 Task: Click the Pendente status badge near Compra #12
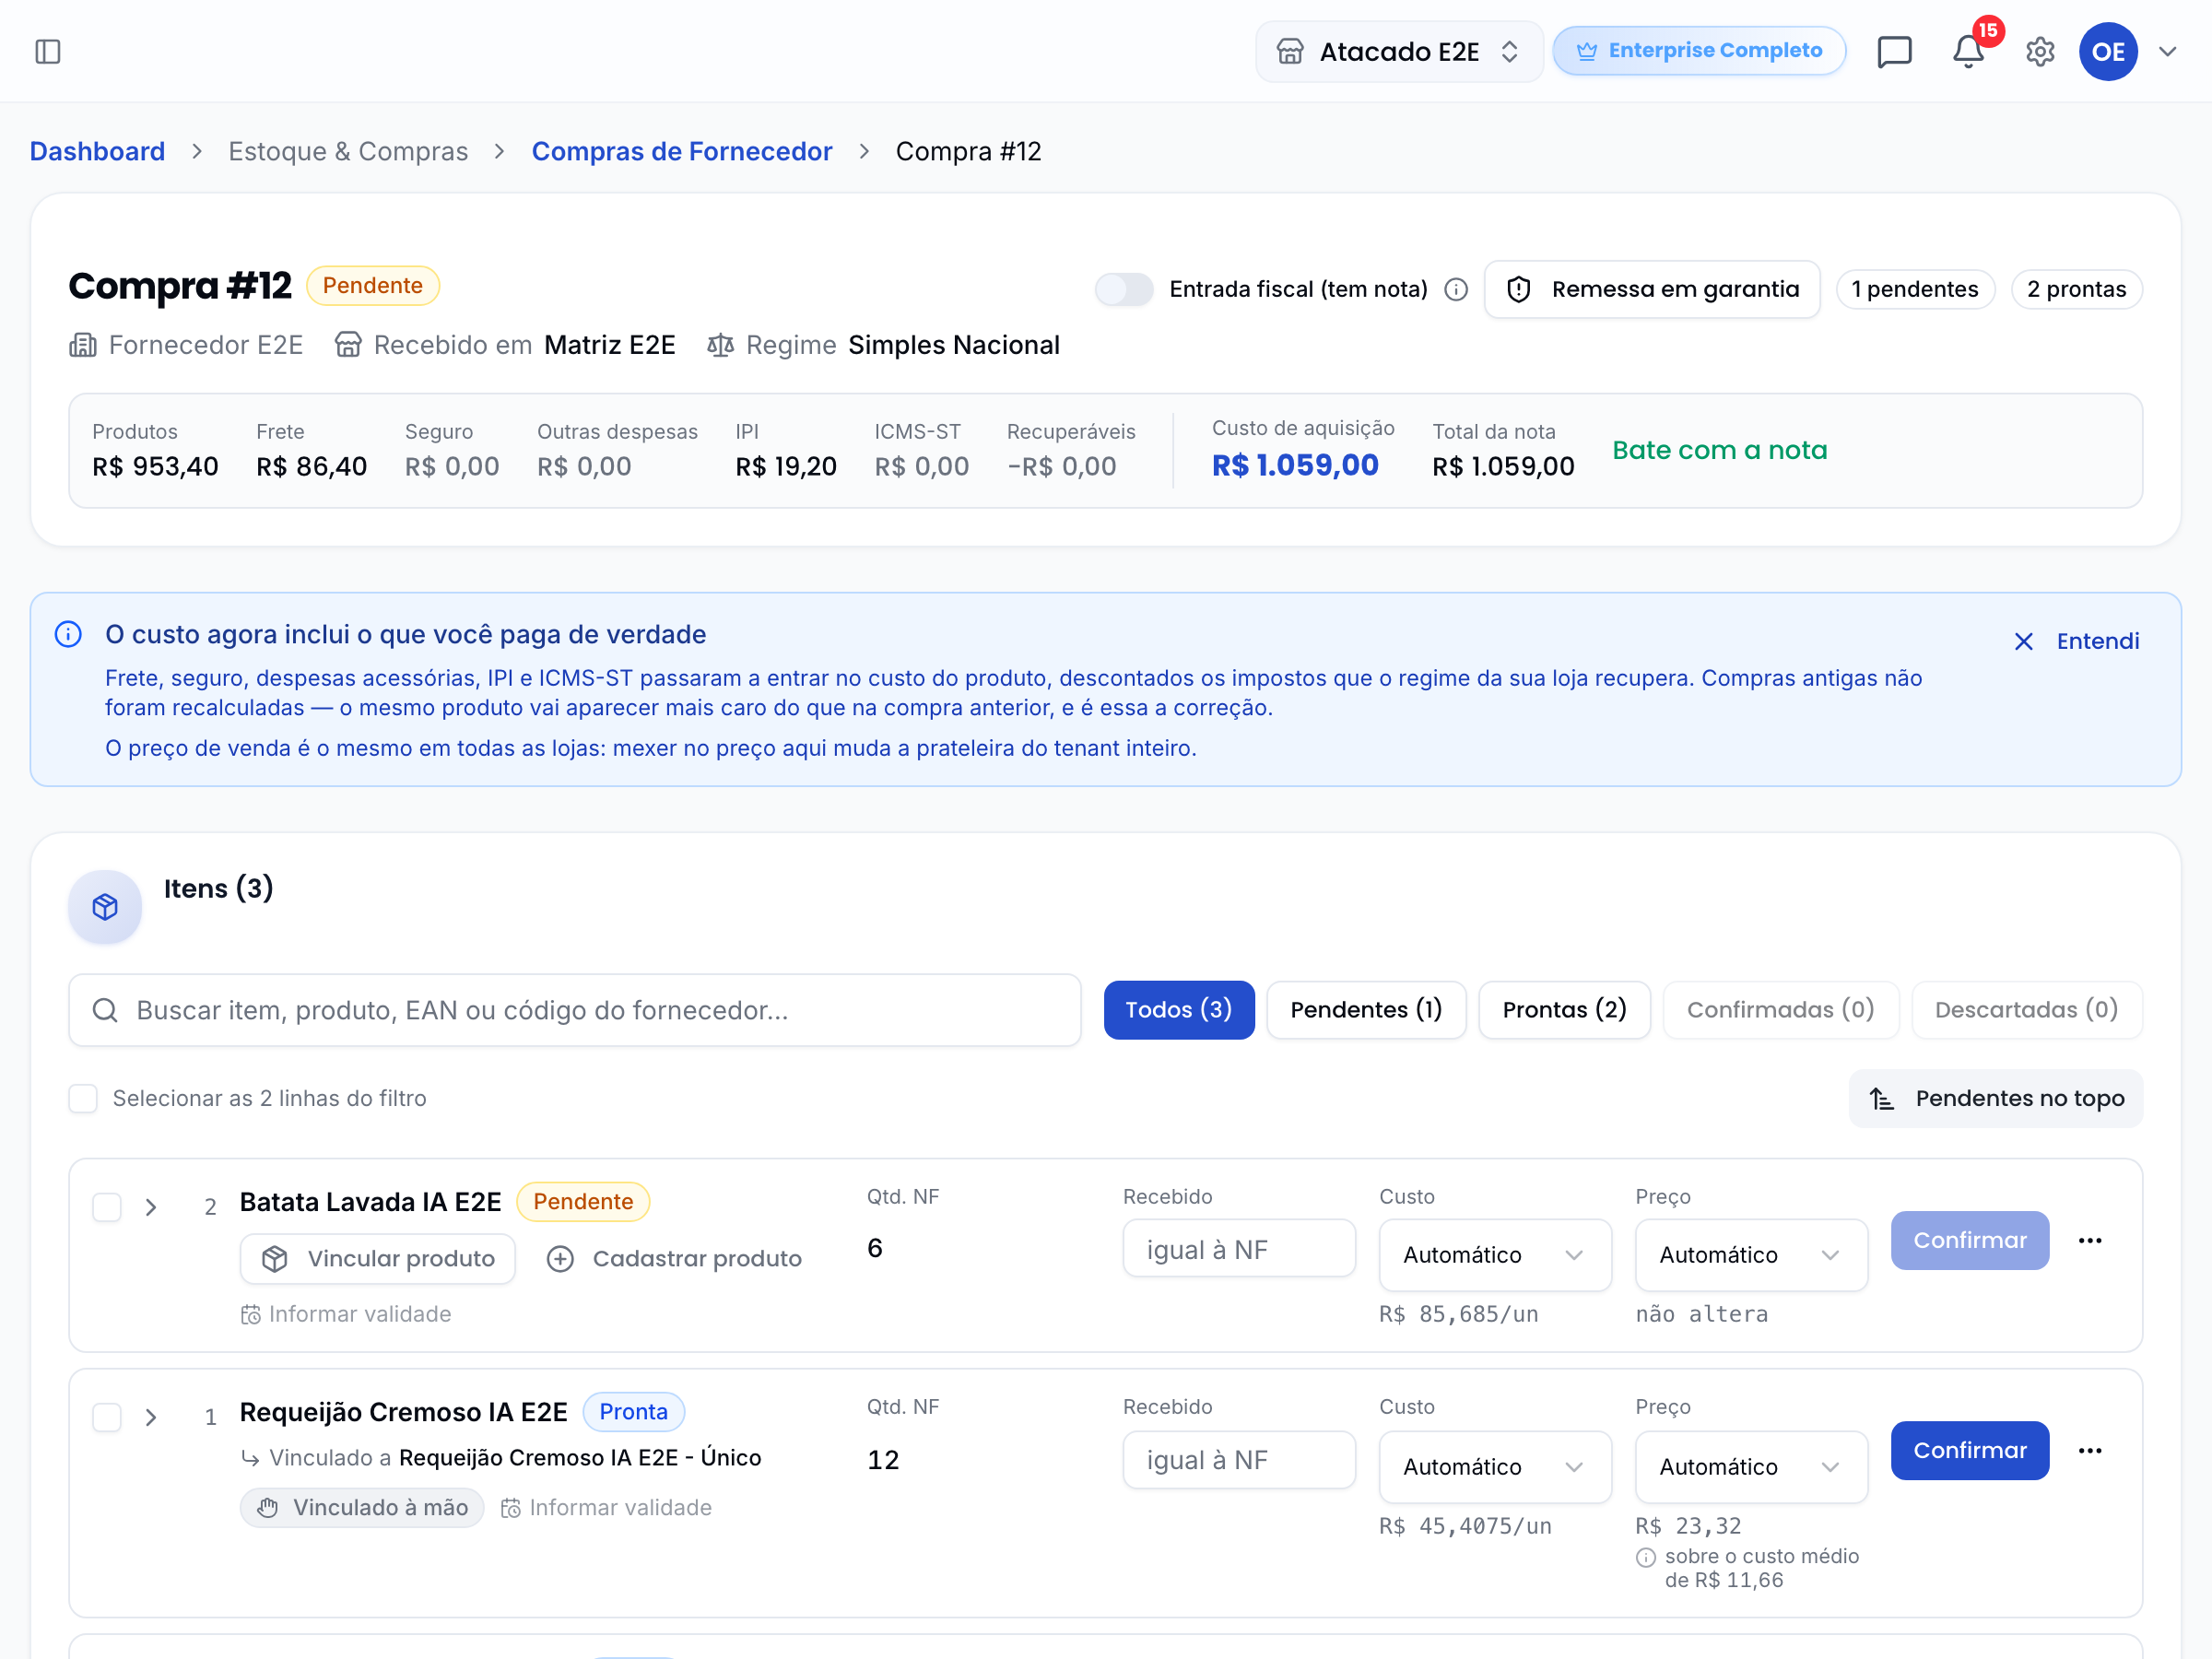point(373,286)
